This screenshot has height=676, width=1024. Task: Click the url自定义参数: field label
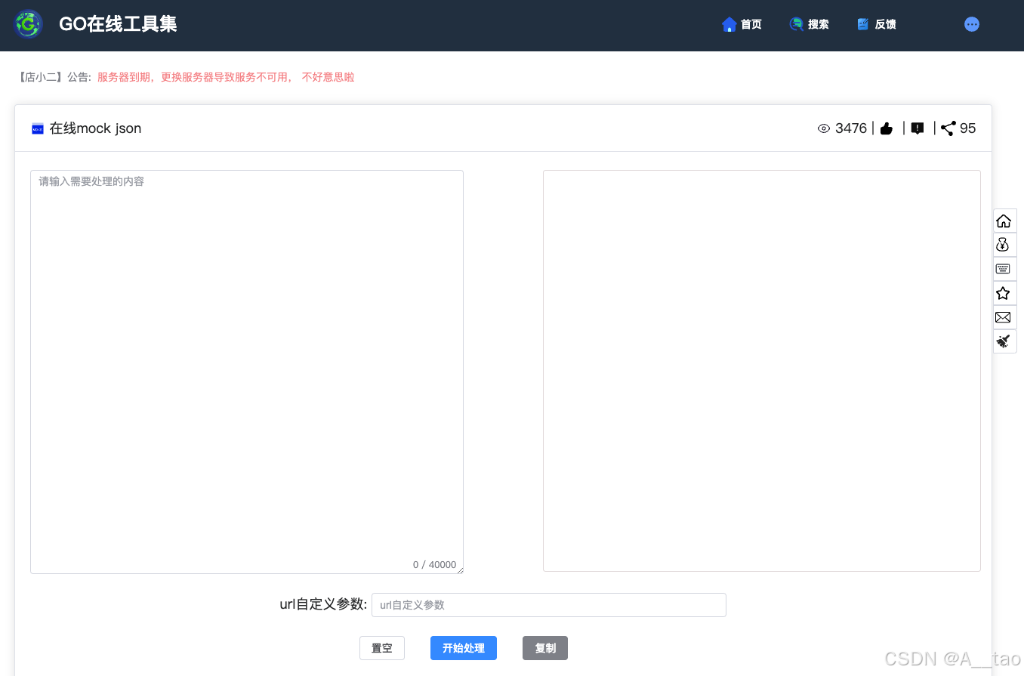tap(323, 604)
